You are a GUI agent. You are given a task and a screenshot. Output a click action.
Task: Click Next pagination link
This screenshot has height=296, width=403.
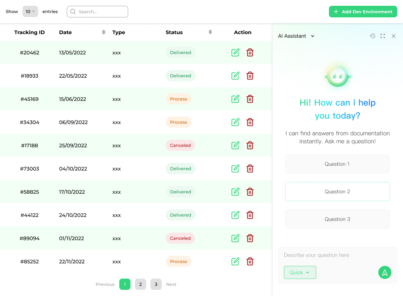[x=171, y=284]
